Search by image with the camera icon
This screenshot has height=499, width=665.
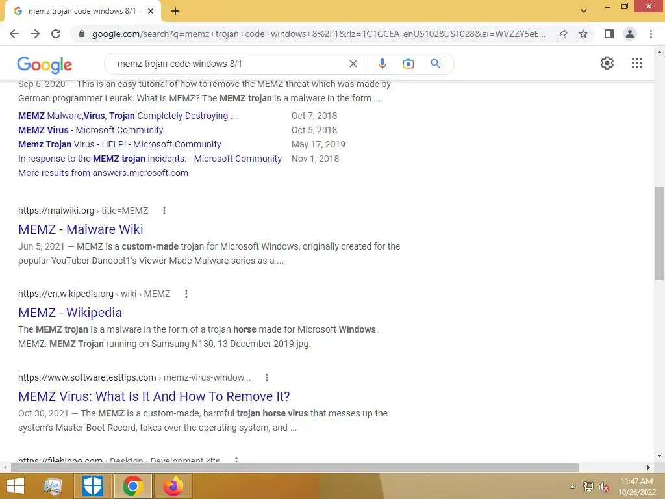[408, 64]
